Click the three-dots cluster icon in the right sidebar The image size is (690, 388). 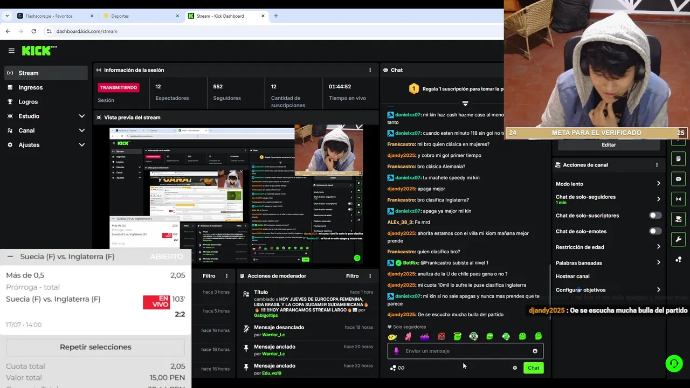(x=679, y=259)
